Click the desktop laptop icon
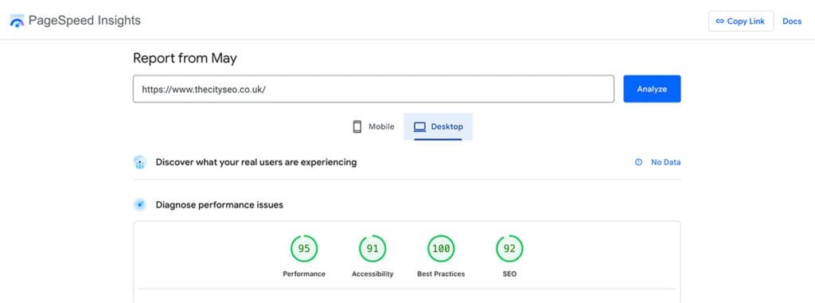The image size is (815, 303). pyautogui.click(x=419, y=126)
